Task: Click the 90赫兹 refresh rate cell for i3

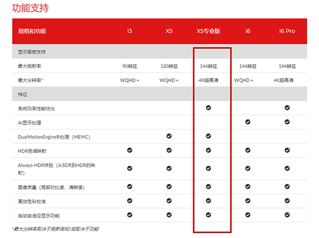Action: click(x=130, y=67)
